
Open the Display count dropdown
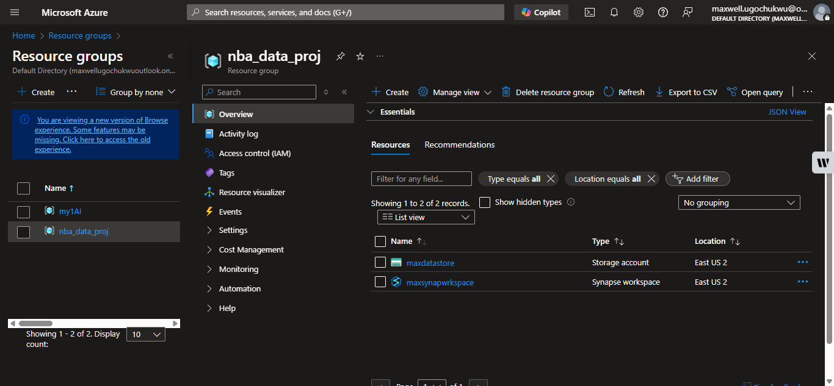[146, 334]
